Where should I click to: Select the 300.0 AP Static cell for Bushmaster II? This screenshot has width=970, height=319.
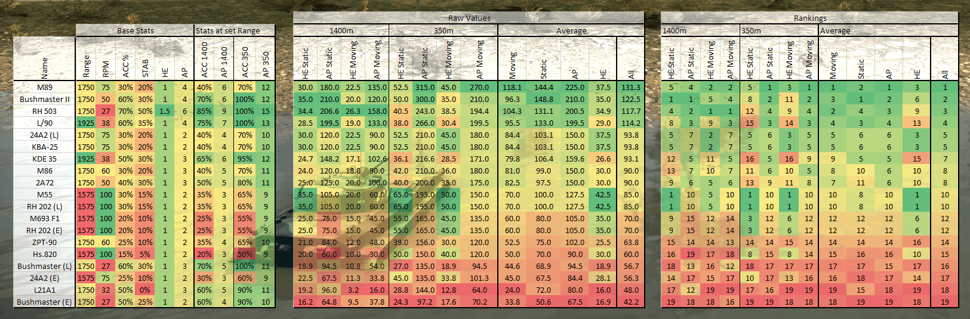tap(425, 99)
